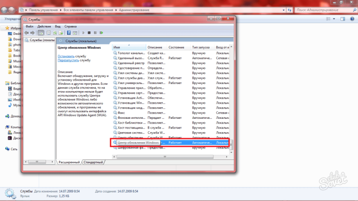Image resolution: width=358 pixels, height=201 pixels.
Task: Select the Факс service row
Action: pos(170,113)
